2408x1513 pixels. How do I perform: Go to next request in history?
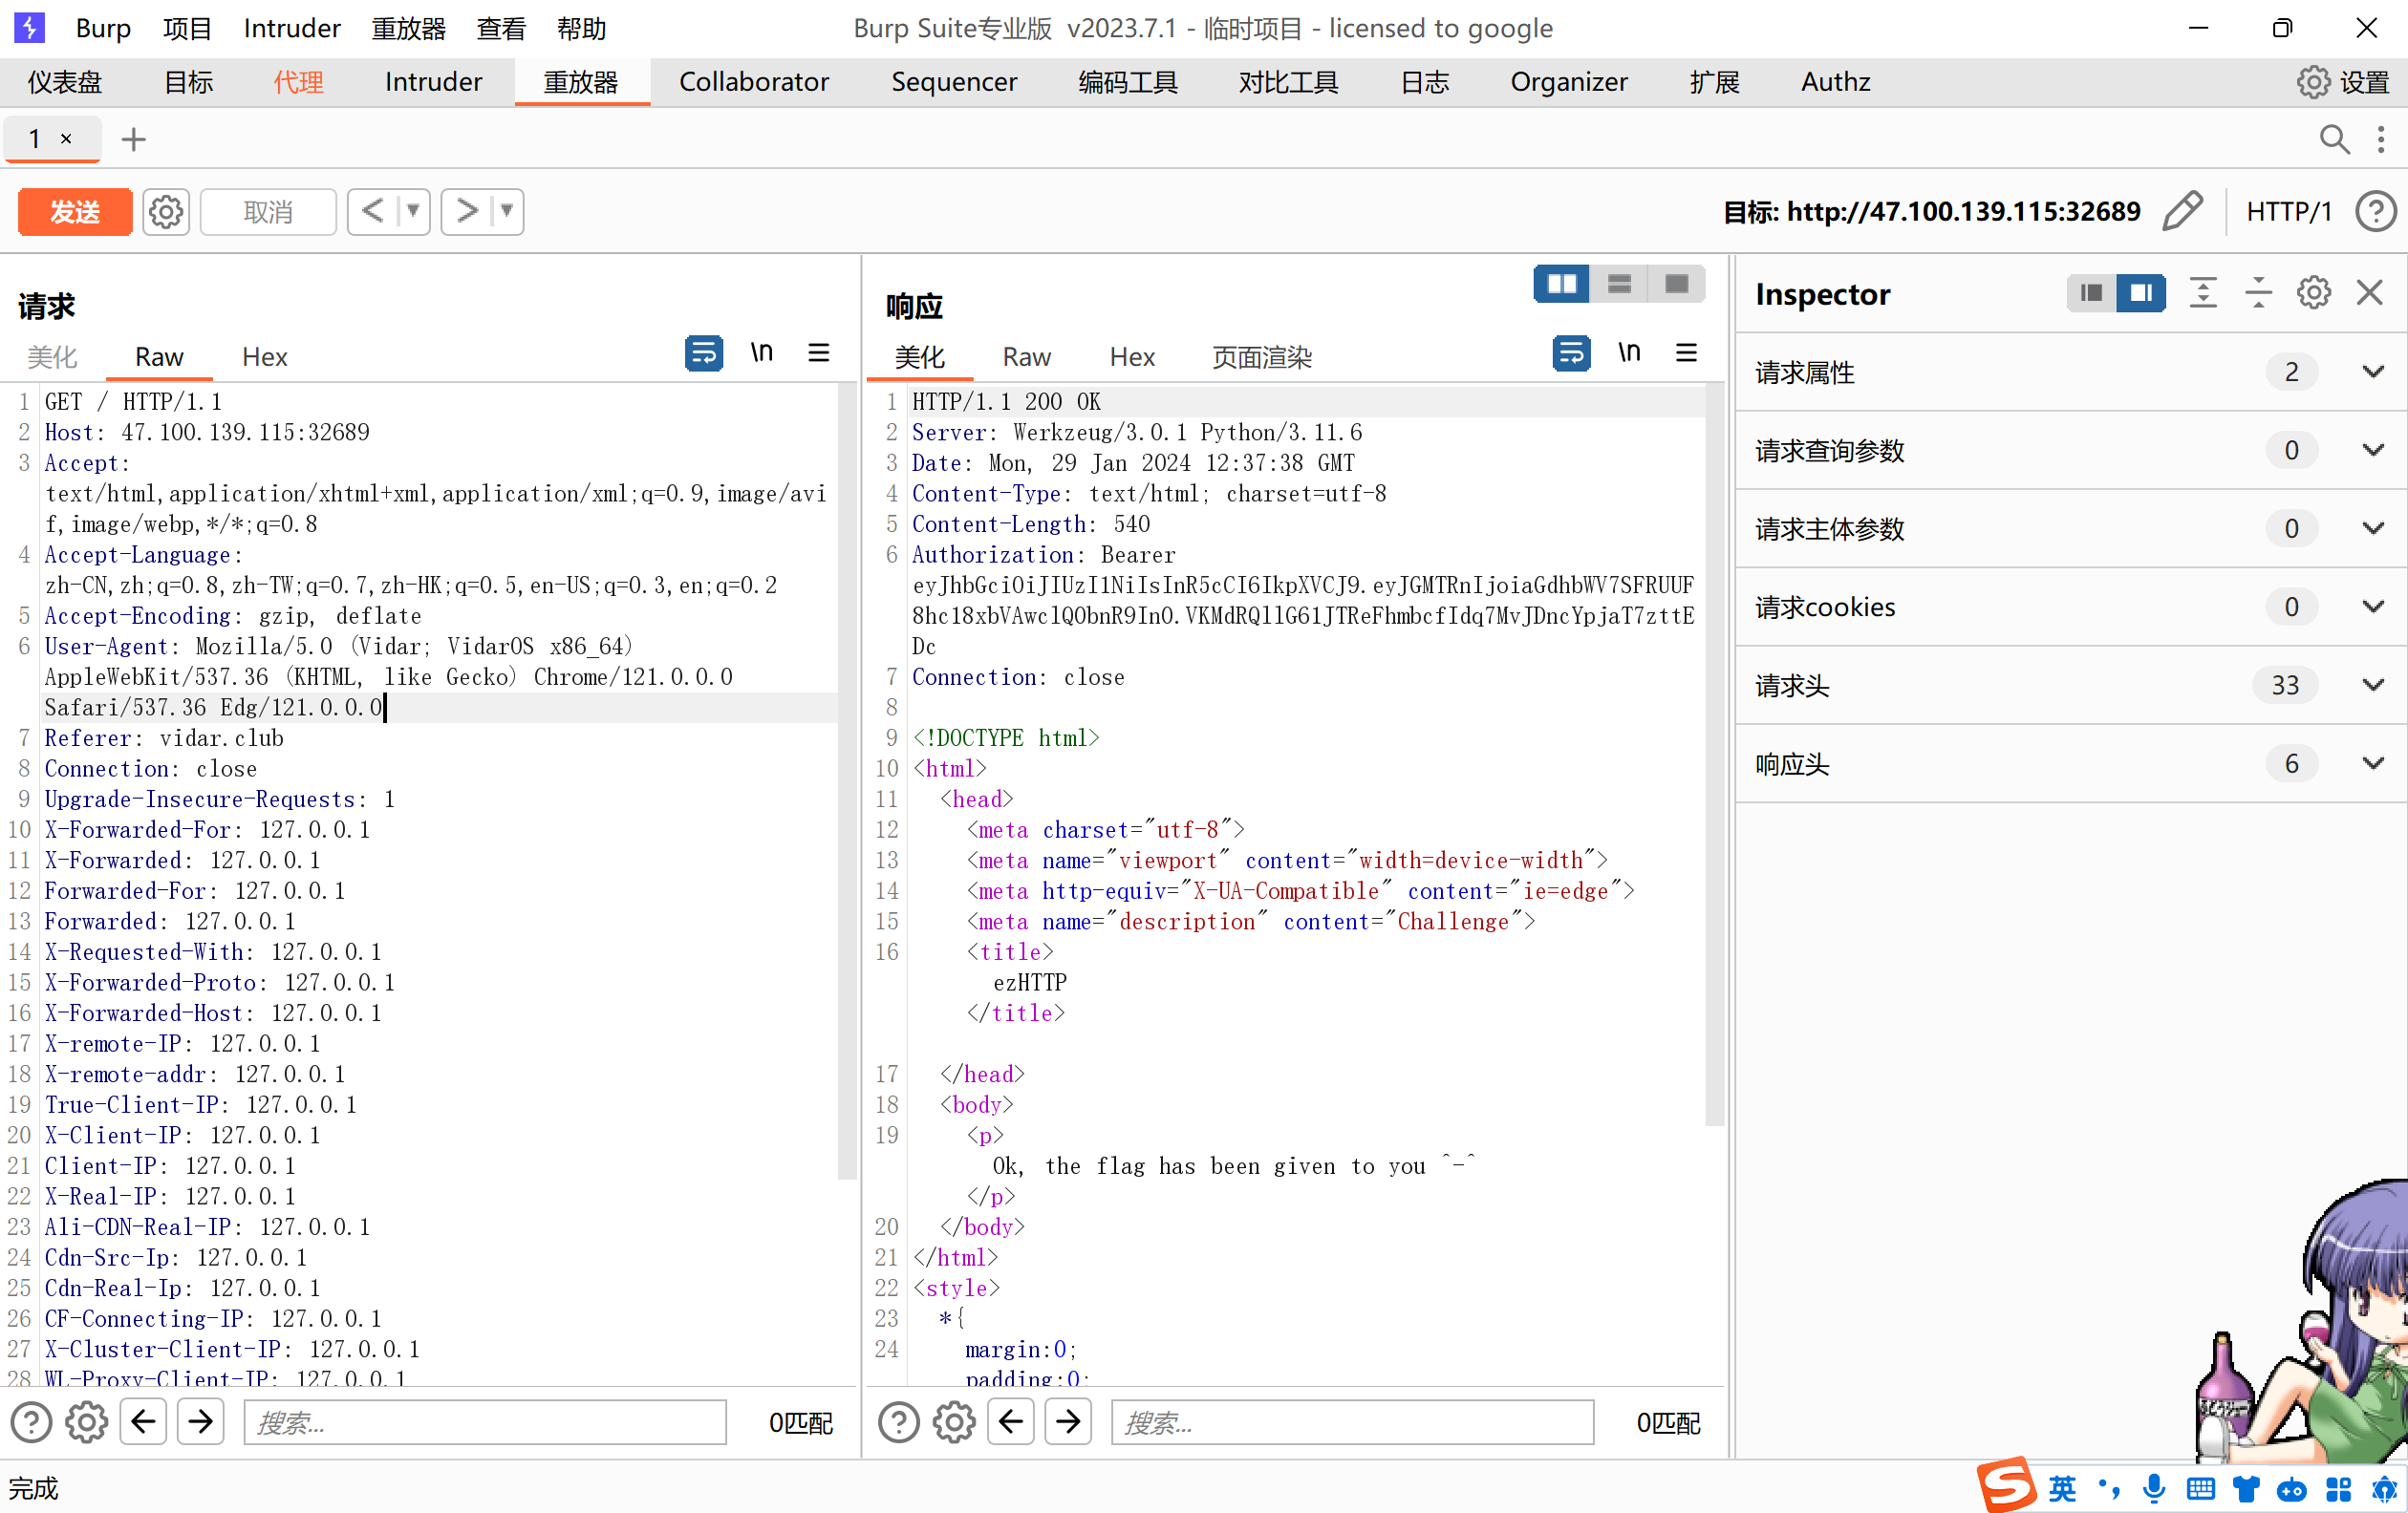[466, 211]
